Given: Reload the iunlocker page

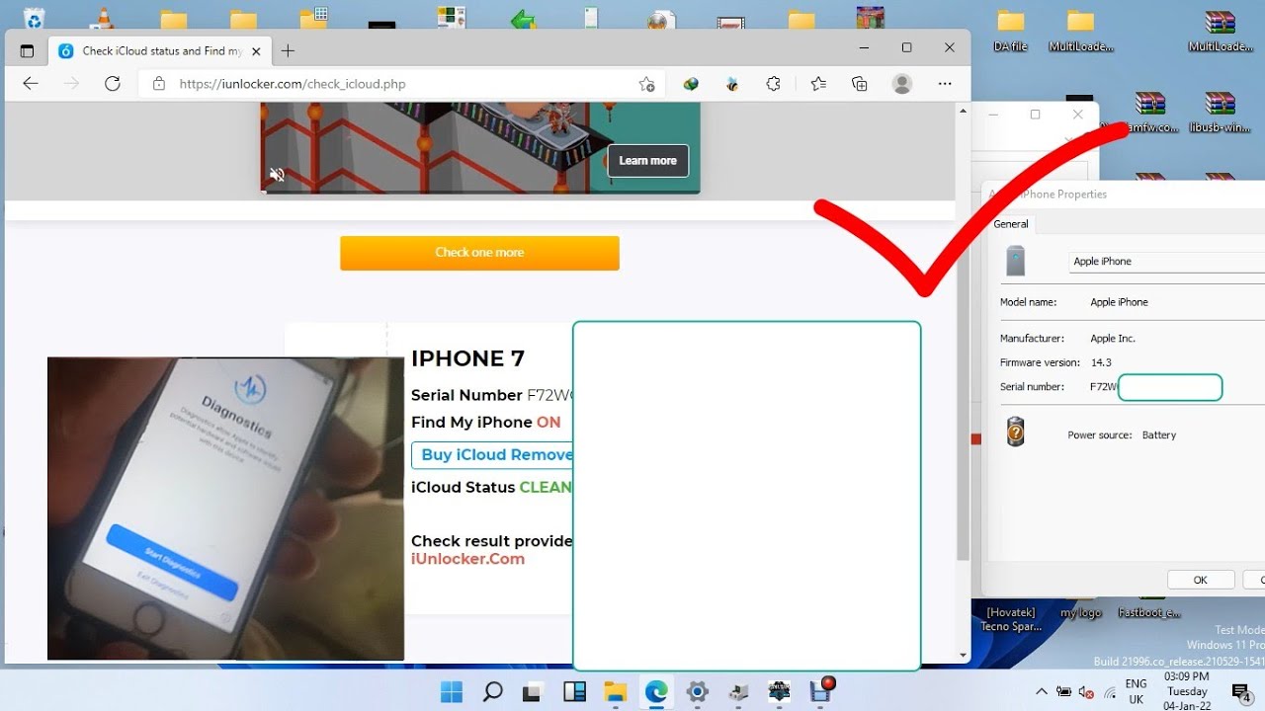Looking at the screenshot, I should pyautogui.click(x=113, y=84).
